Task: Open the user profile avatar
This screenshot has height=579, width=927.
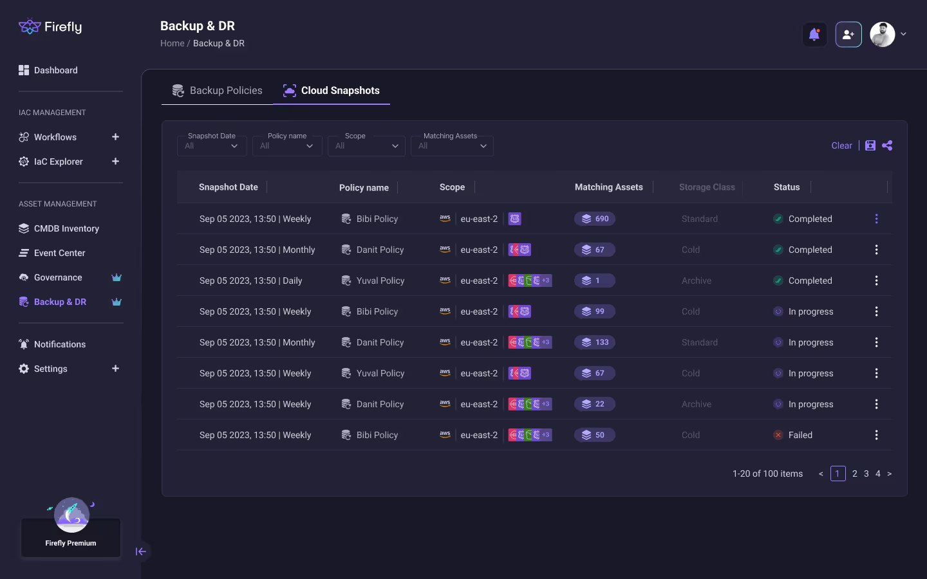Action: pos(883,34)
